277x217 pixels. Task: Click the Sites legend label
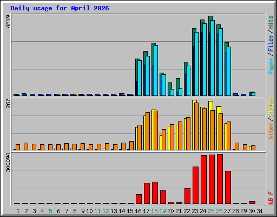pyautogui.click(x=271, y=131)
